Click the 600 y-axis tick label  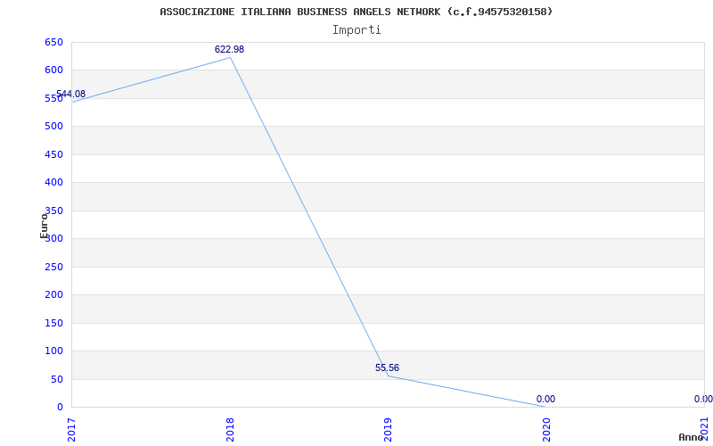pyautogui.click(x=53, y=70)
